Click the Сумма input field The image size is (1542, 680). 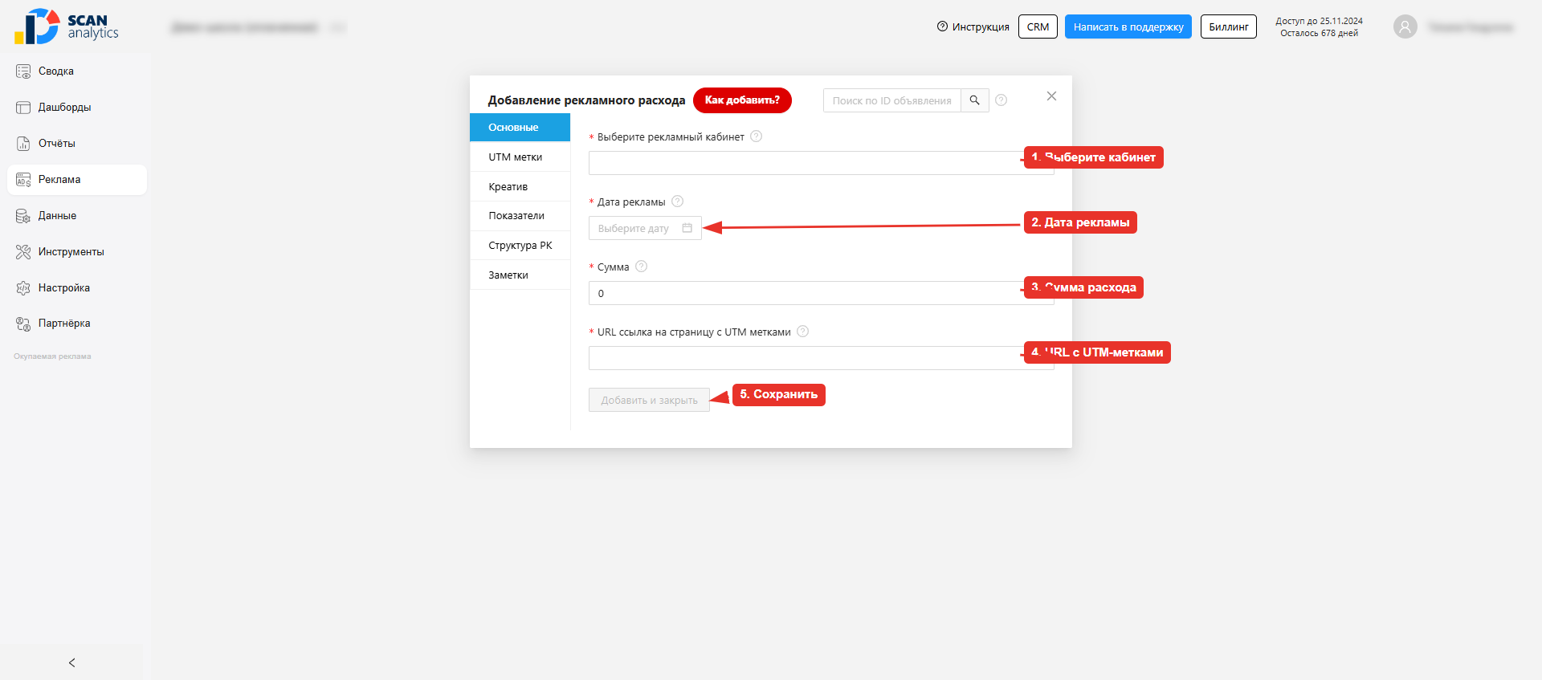(x=821, y=293)
